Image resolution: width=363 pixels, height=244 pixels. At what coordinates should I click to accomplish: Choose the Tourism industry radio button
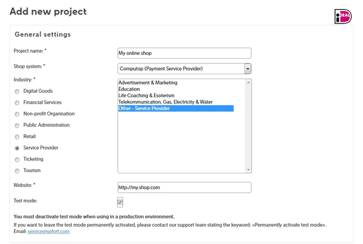click(x=17, y=171)
